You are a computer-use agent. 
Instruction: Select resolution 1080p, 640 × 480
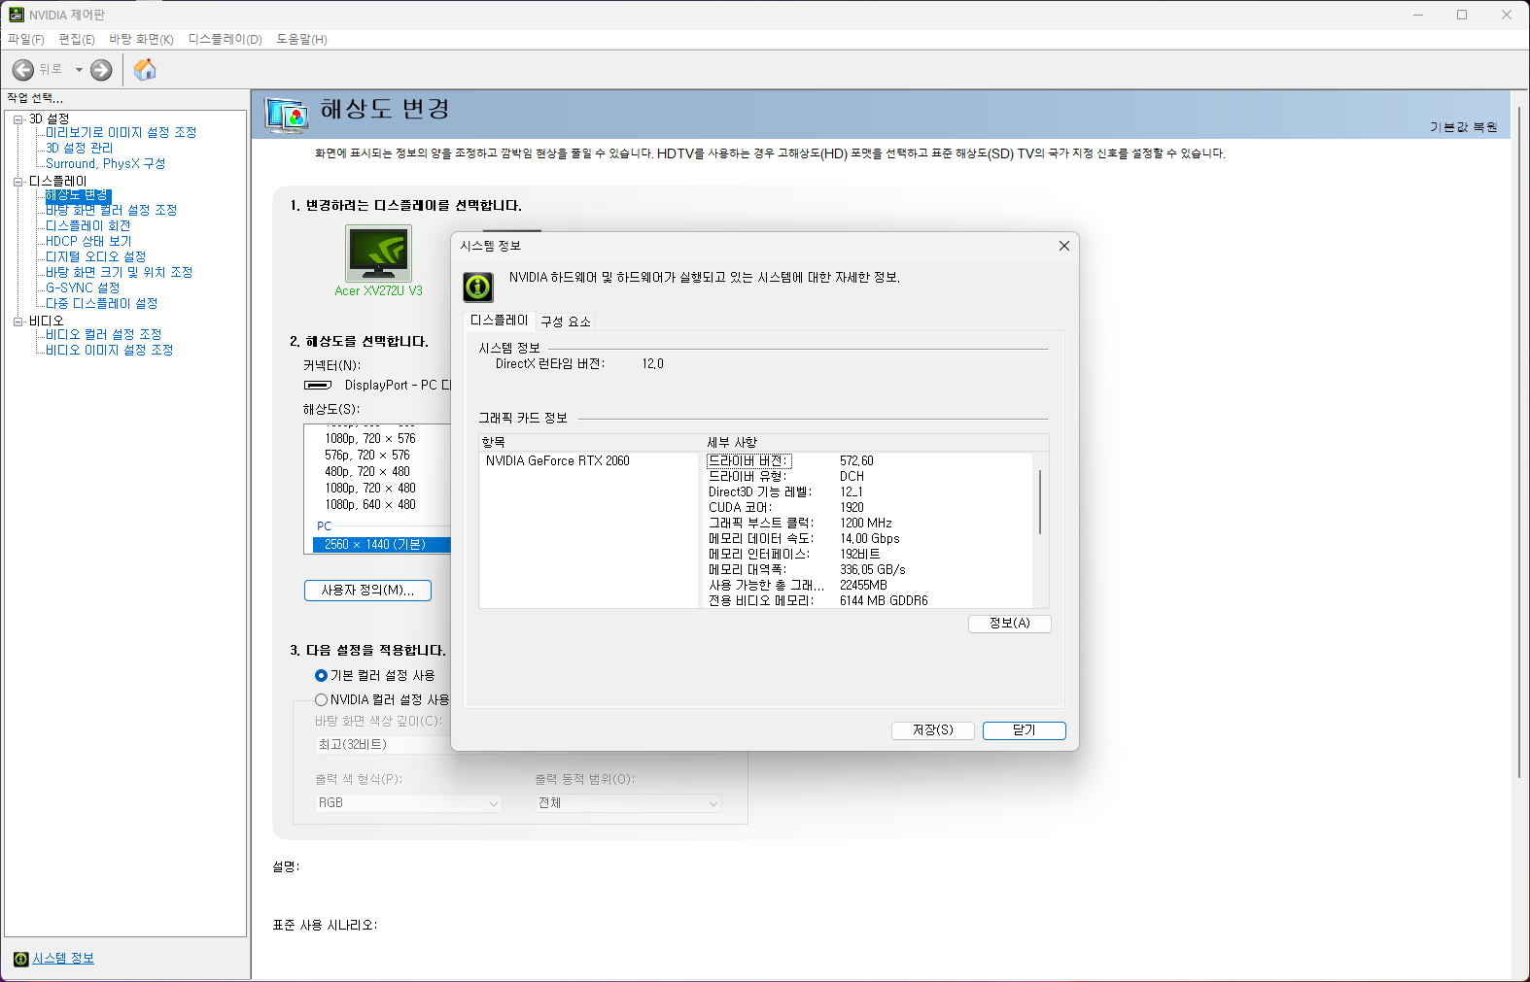(x=370, y=505)
